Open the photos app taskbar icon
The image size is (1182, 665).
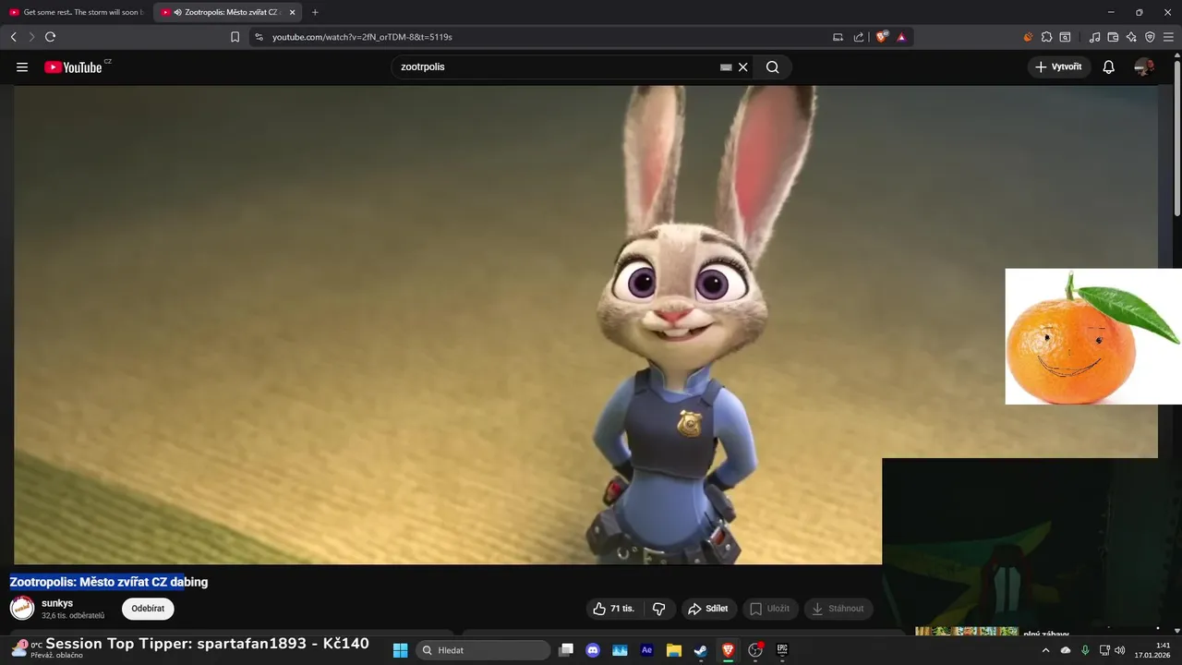[x=620, y=650]
